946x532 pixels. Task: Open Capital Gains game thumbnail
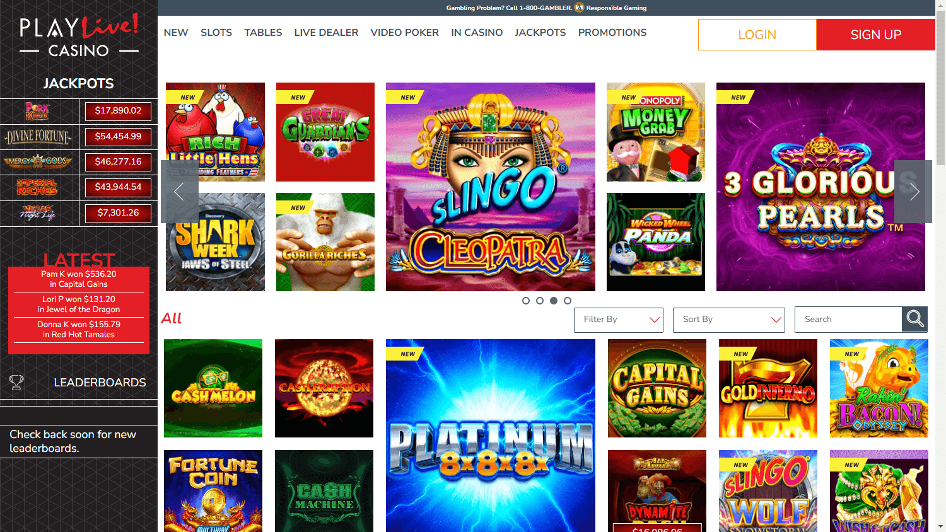(x=657, y=388)
